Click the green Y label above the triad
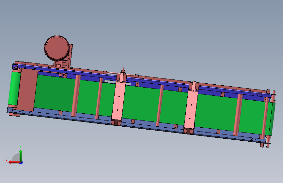 (x=21, y=146)
